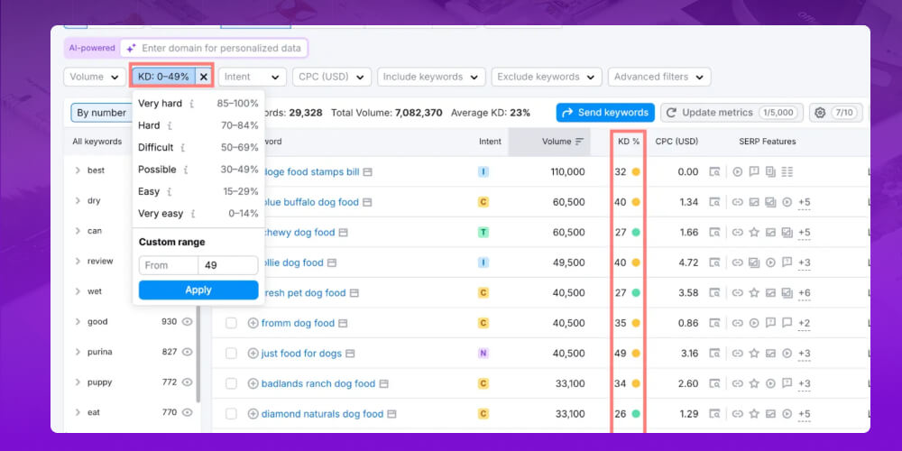Expand the can keyword group
The width and height of the screenshot is (902, 451).
pyautogui.click(x=78, y=231)
